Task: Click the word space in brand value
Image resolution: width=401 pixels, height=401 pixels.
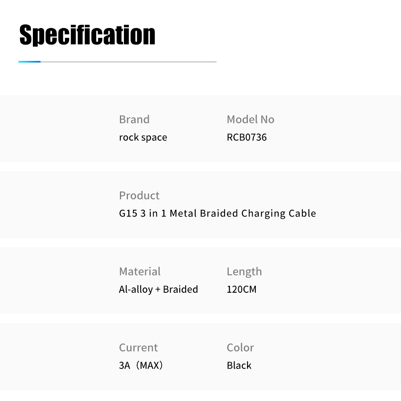Action: (154, 138)
